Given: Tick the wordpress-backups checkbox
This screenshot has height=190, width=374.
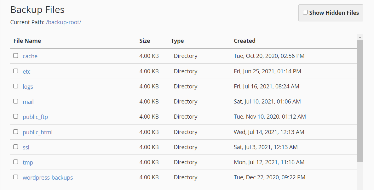Looking at the screenshot, I should point(15,177).
